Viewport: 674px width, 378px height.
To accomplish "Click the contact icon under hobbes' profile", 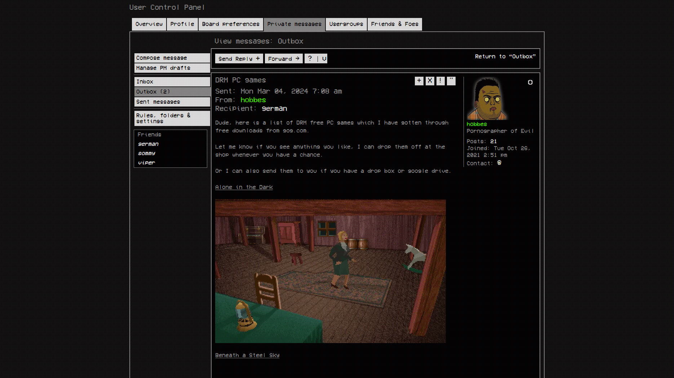I will [499, 163].
